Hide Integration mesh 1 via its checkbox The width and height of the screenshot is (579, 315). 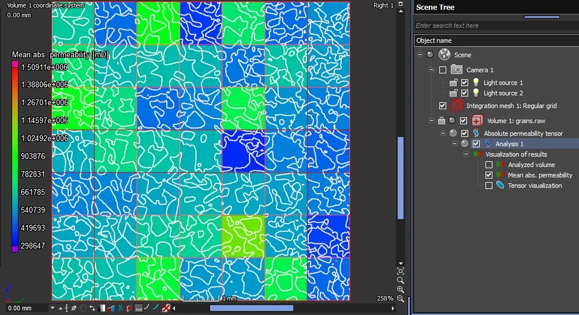click(x=443, y=106)
